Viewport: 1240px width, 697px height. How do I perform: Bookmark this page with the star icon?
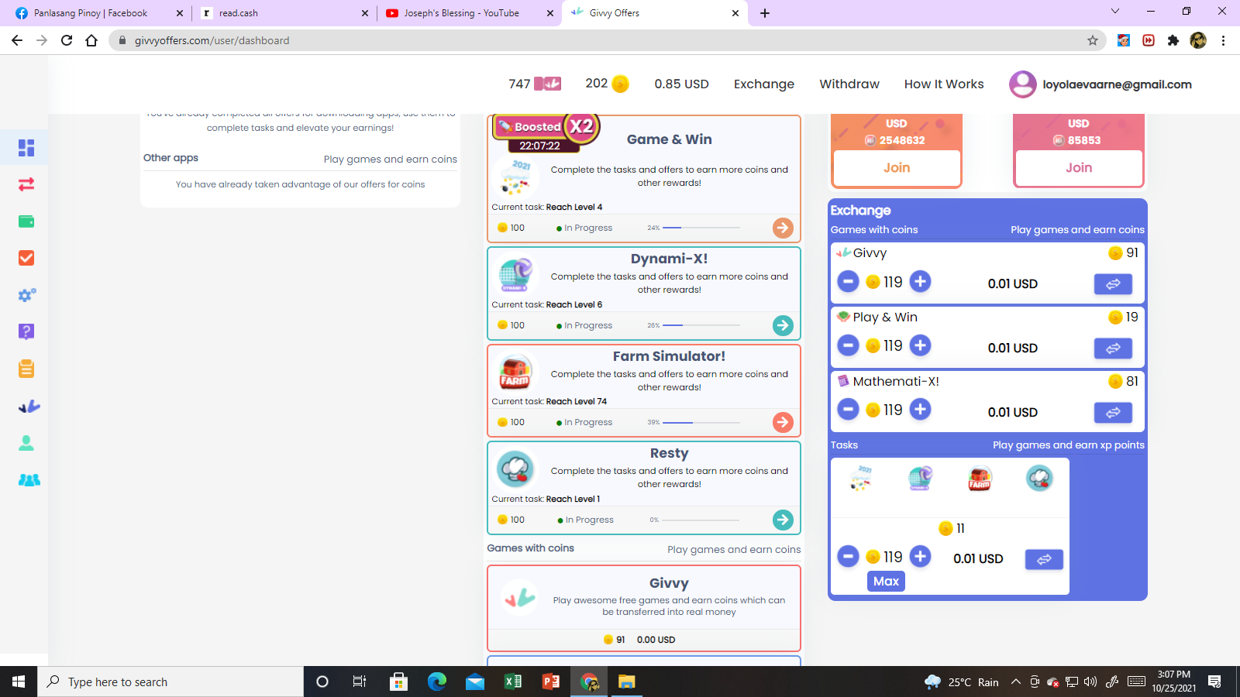[x=1093, y=40]
